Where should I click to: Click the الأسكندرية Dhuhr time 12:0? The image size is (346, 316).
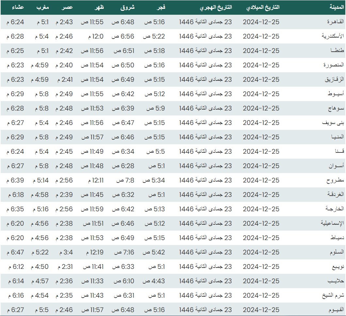[x=96, y=36]
